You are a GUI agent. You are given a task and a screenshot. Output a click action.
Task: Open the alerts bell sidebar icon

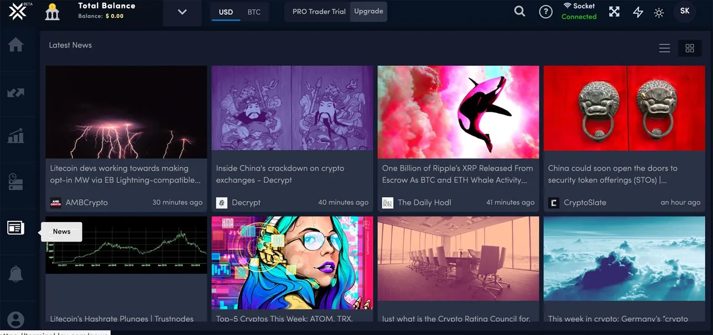16,274
